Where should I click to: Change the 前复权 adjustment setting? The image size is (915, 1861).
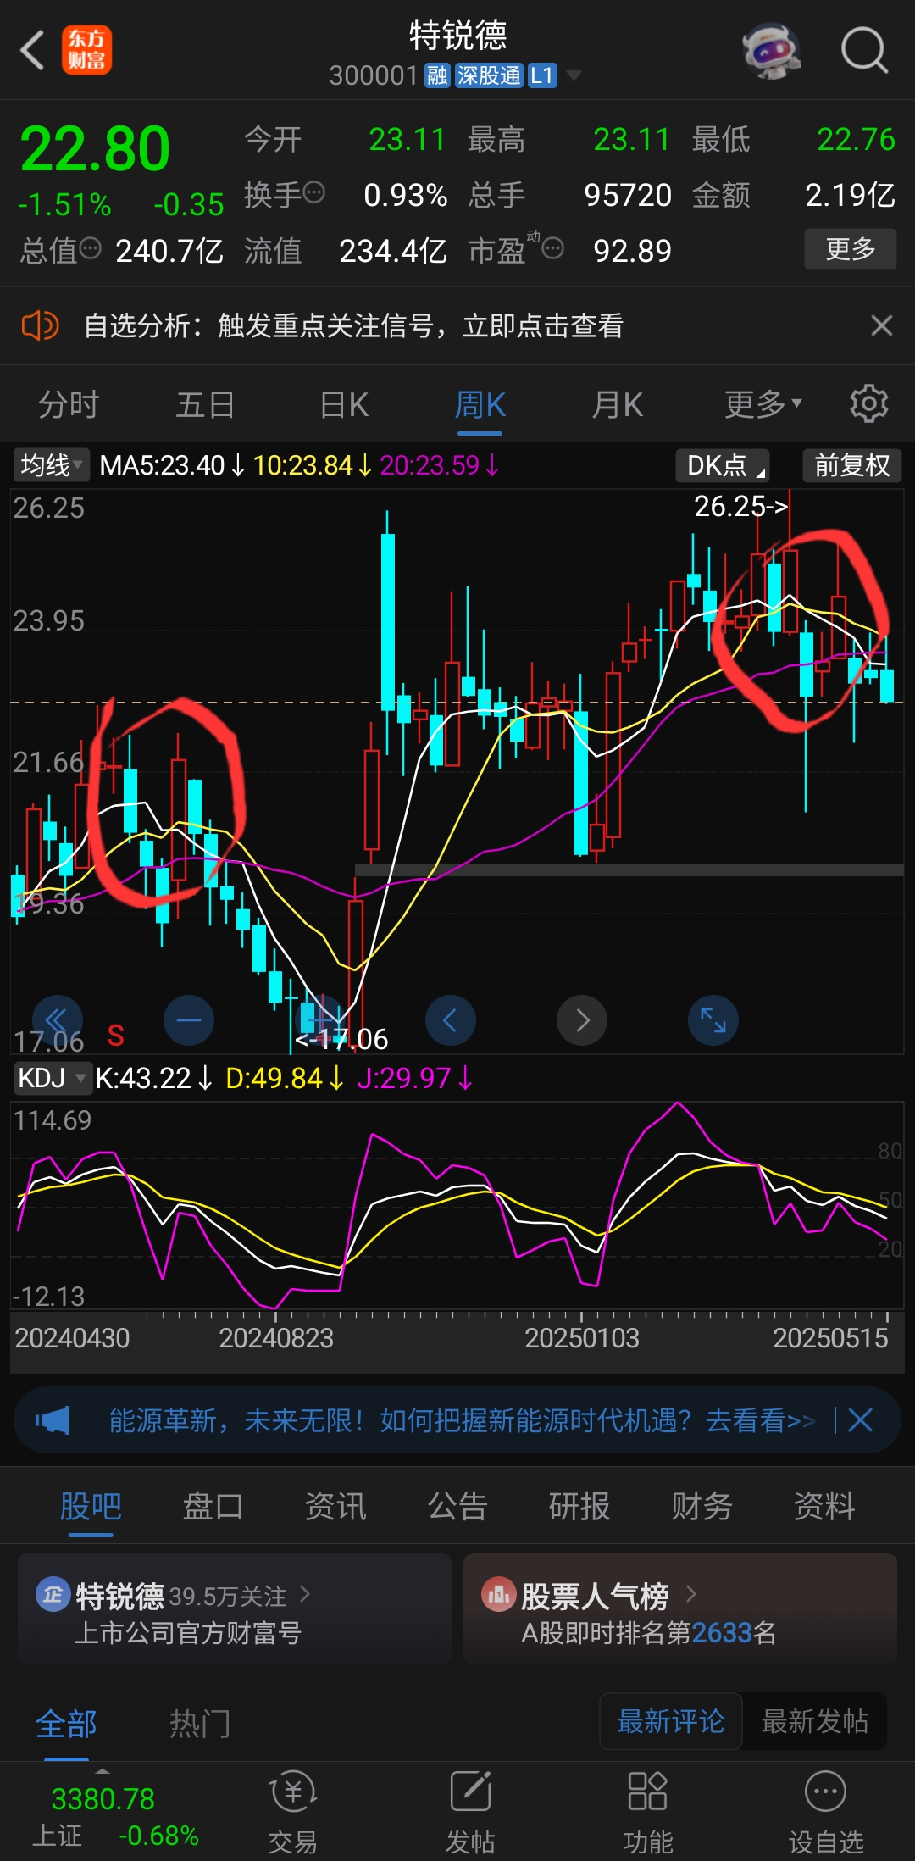click(x=851, y=465)
